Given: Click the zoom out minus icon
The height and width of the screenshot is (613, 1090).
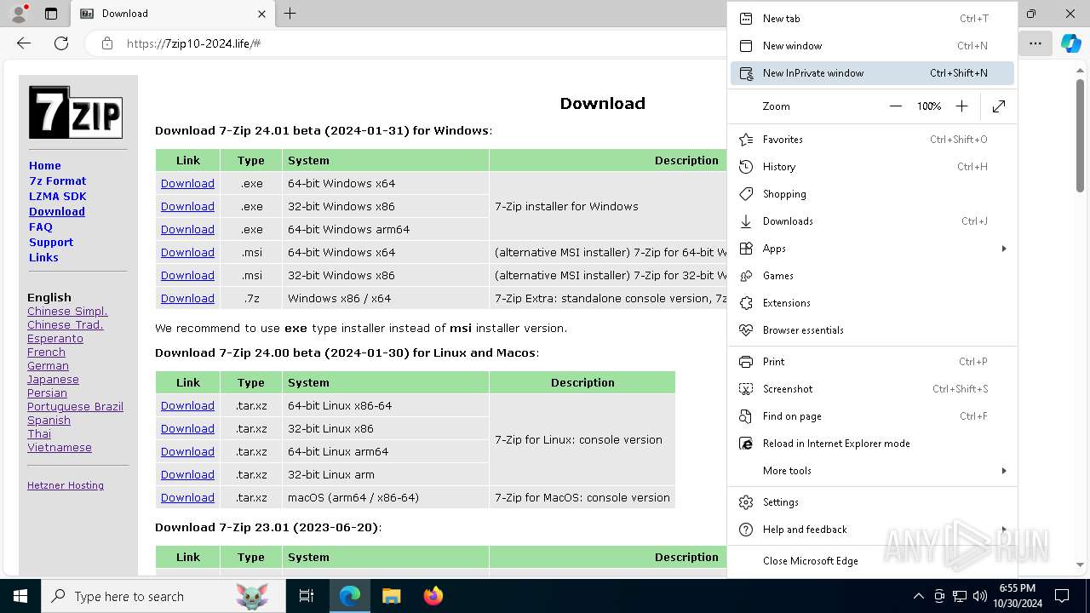Looking at the screenshot, I should [895, 106].
